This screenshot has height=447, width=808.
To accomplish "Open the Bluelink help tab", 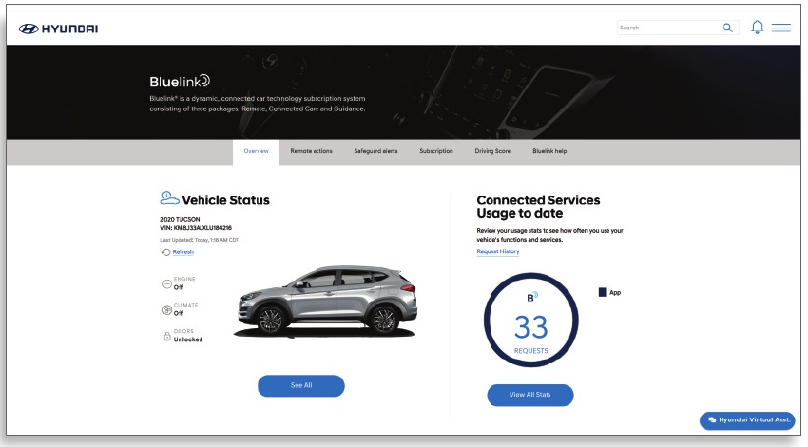I will tap(549, 151).
